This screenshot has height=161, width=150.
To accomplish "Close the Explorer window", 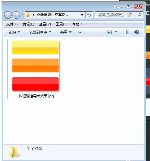I will (x=139, y=7).
